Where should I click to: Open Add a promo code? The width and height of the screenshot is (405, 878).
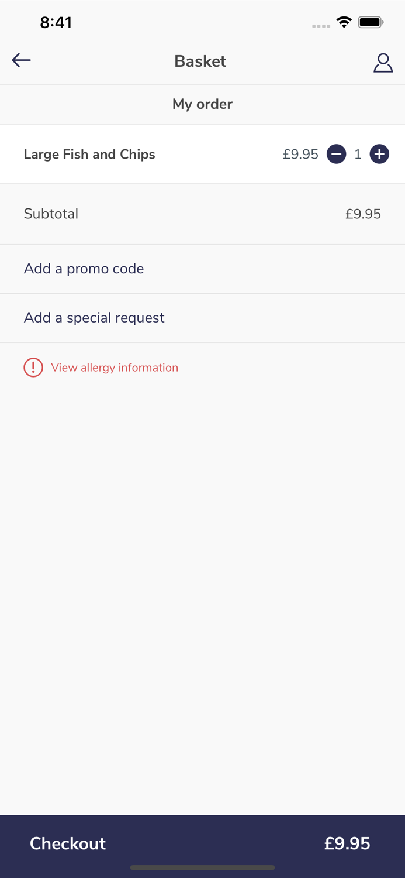click(x=84, y=269)
